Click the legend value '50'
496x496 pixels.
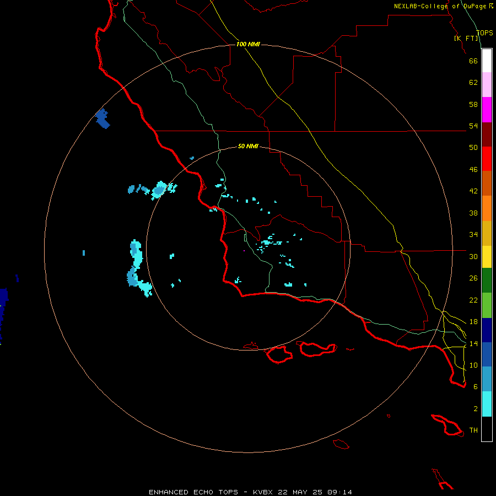tap(473, 148)
